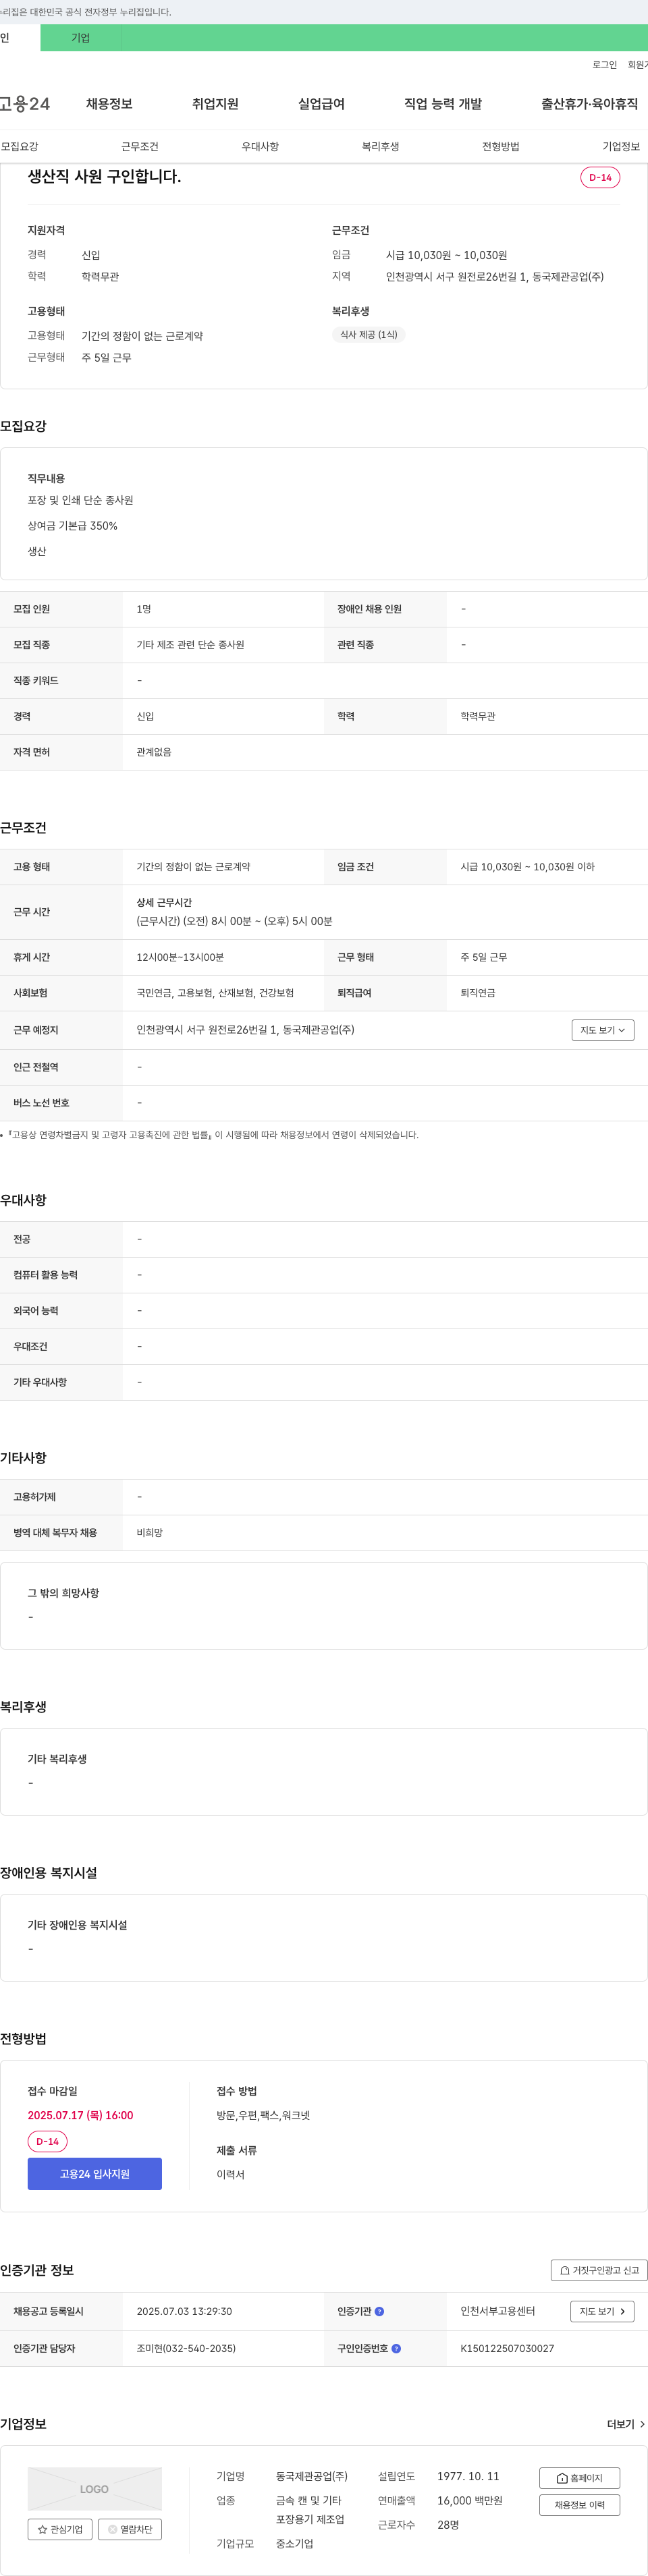Go to the 고용24 logo home

coord(24,104)
